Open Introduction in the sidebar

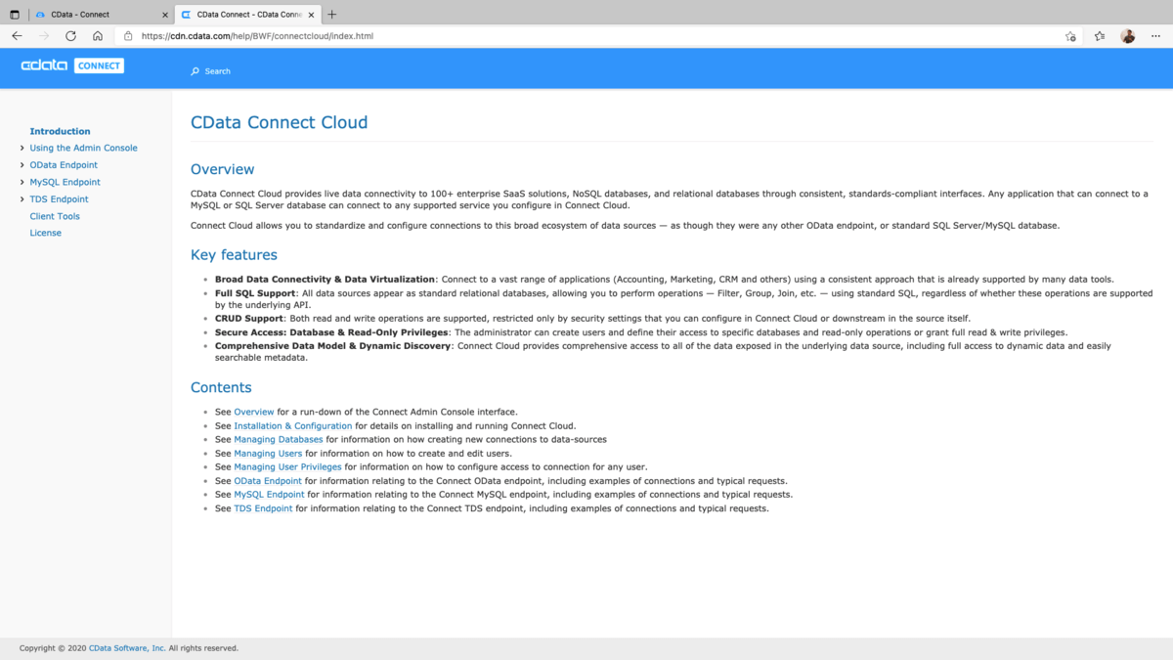(60, 131)
